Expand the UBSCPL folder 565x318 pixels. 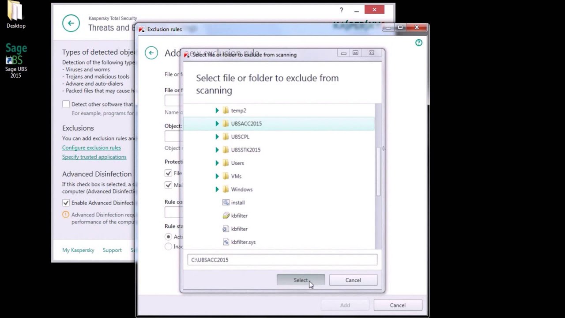click(217, 137)
